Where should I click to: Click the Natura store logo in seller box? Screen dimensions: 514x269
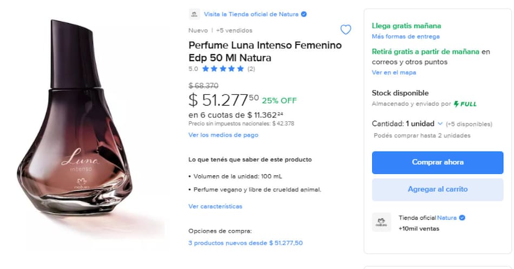[x=381, y=222]
